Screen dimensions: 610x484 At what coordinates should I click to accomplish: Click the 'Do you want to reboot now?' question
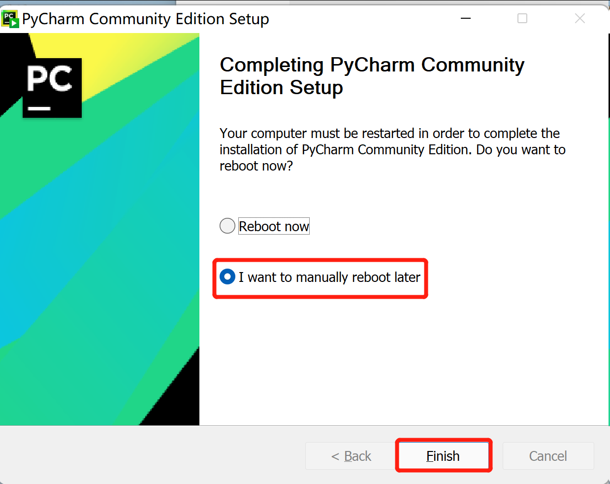pos(392,158)
